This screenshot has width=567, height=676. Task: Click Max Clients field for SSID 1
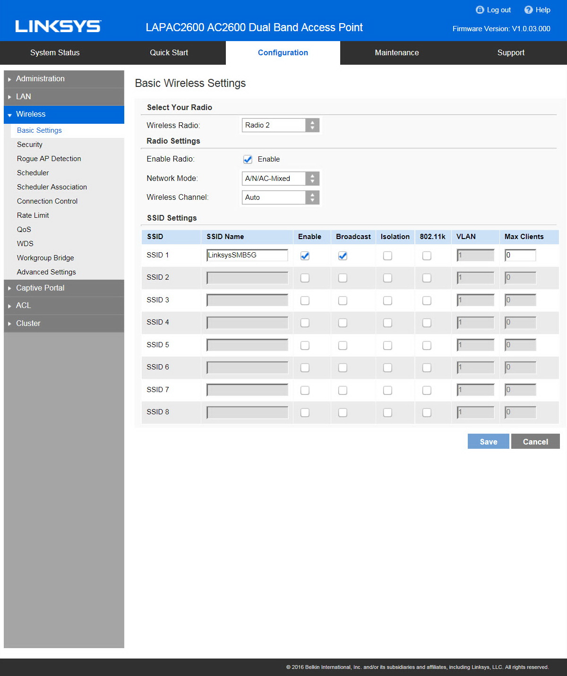point(520,255)
